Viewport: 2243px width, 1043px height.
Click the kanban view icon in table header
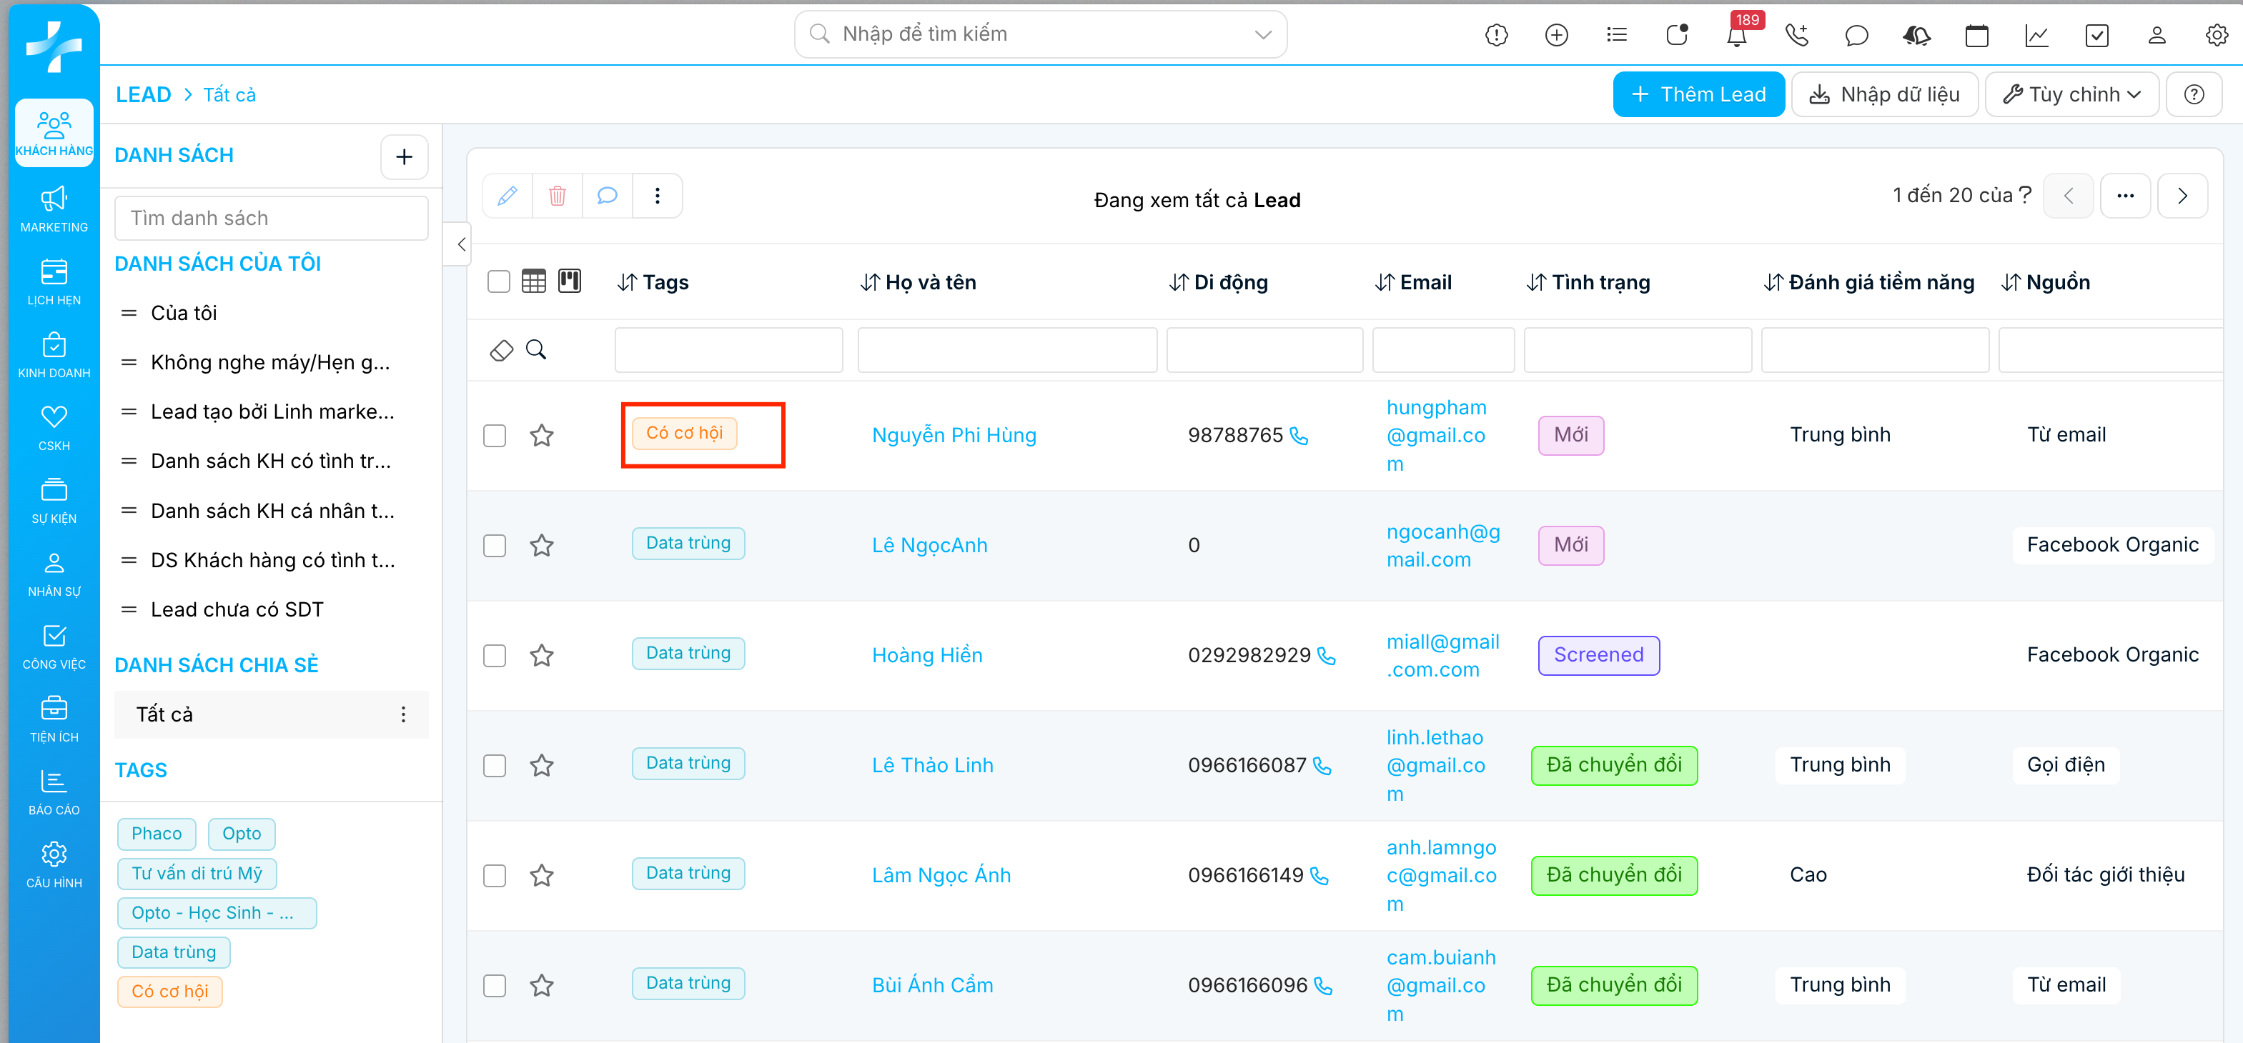pos(570,281)
